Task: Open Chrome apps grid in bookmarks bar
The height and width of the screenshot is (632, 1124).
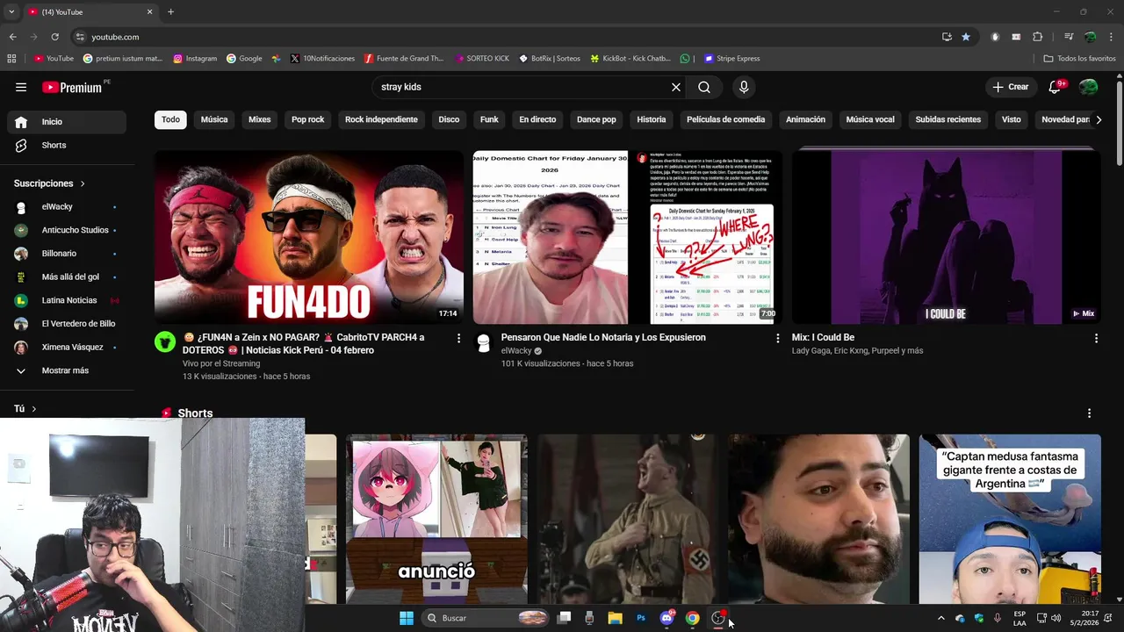Action: [x=11, y=59]
